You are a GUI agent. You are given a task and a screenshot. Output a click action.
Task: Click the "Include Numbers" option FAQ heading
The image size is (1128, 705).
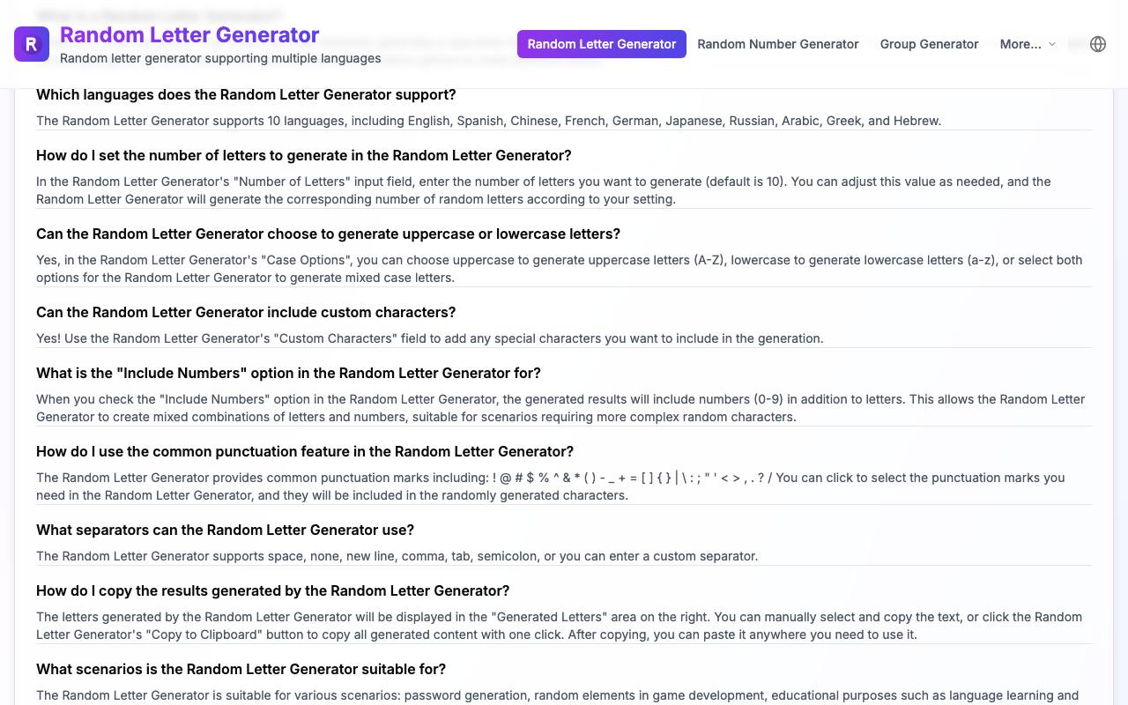point(288,373)
